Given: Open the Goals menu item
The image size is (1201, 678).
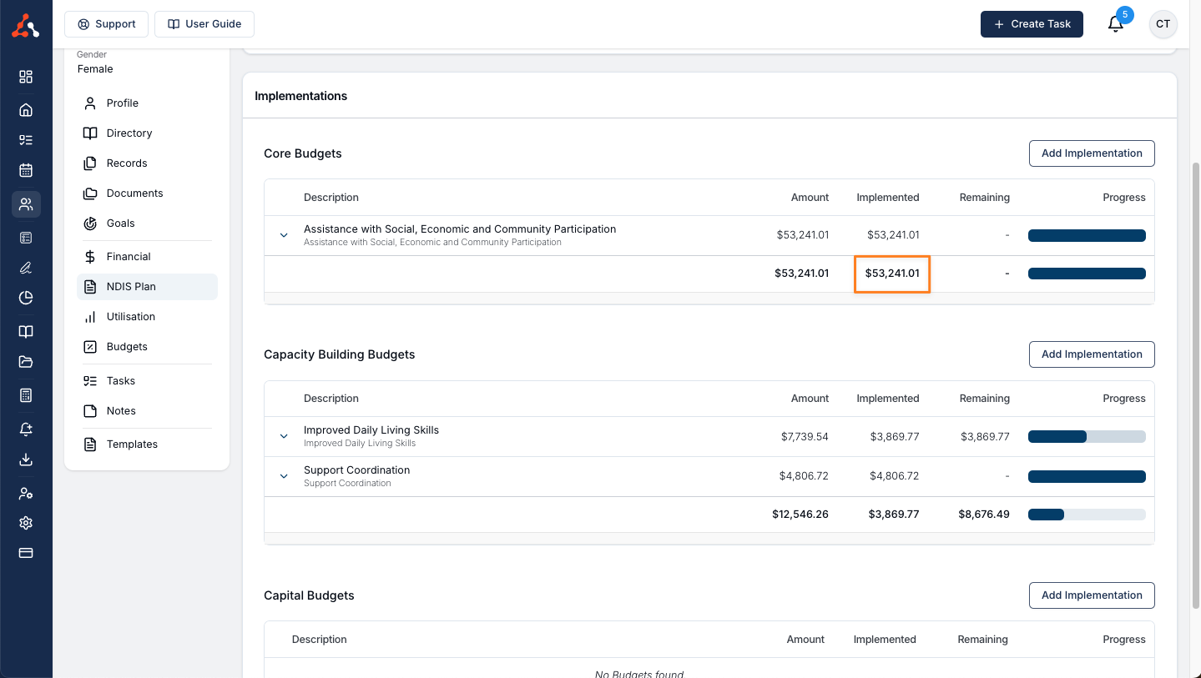Looking at the screenshot, I should coord(120,223).
